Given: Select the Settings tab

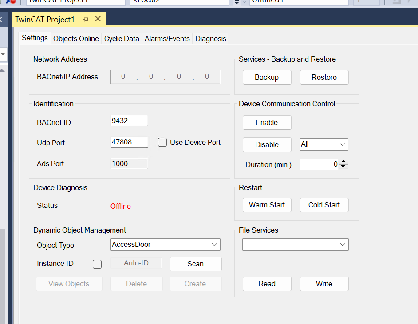Looking at the screenshot, I should click(x=35, y=38).
